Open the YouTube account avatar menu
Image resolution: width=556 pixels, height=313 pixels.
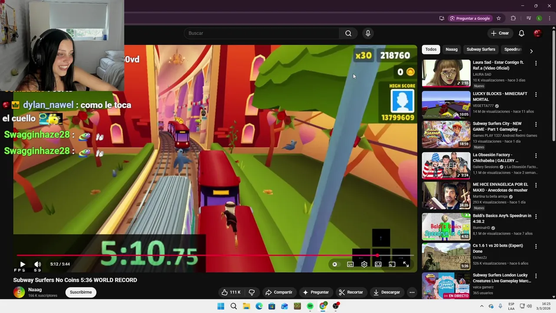click(537, 33)
